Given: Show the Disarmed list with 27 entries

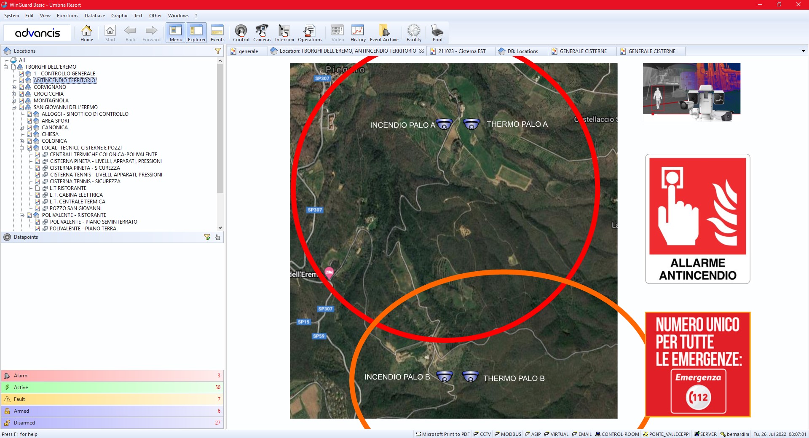Looking at the screenshot, I should tap(113, 423).
